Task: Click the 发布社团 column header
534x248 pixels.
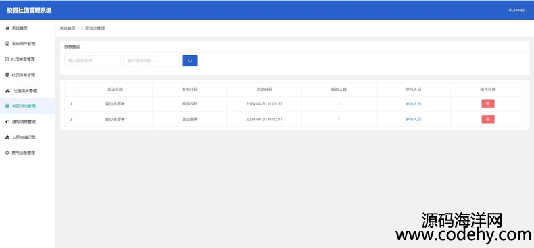Action: pos(190,90)
